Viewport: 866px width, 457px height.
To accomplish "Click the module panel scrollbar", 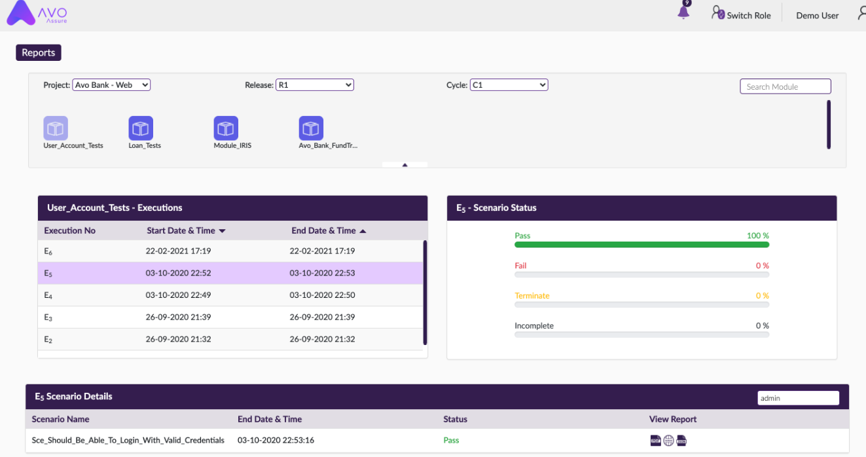I will 829,124.
